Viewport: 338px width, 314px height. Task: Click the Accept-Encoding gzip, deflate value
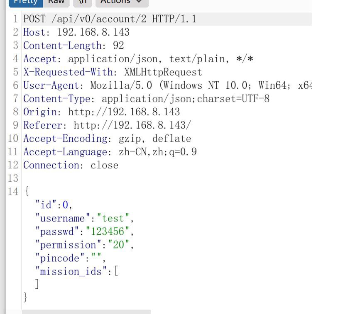[155, 139]
